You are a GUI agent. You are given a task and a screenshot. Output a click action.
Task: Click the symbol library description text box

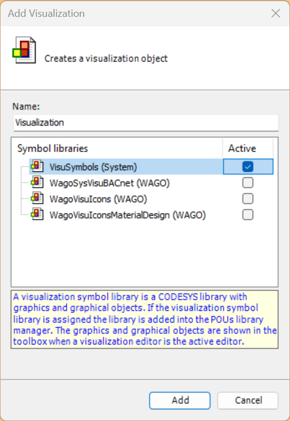click(144, 319)
